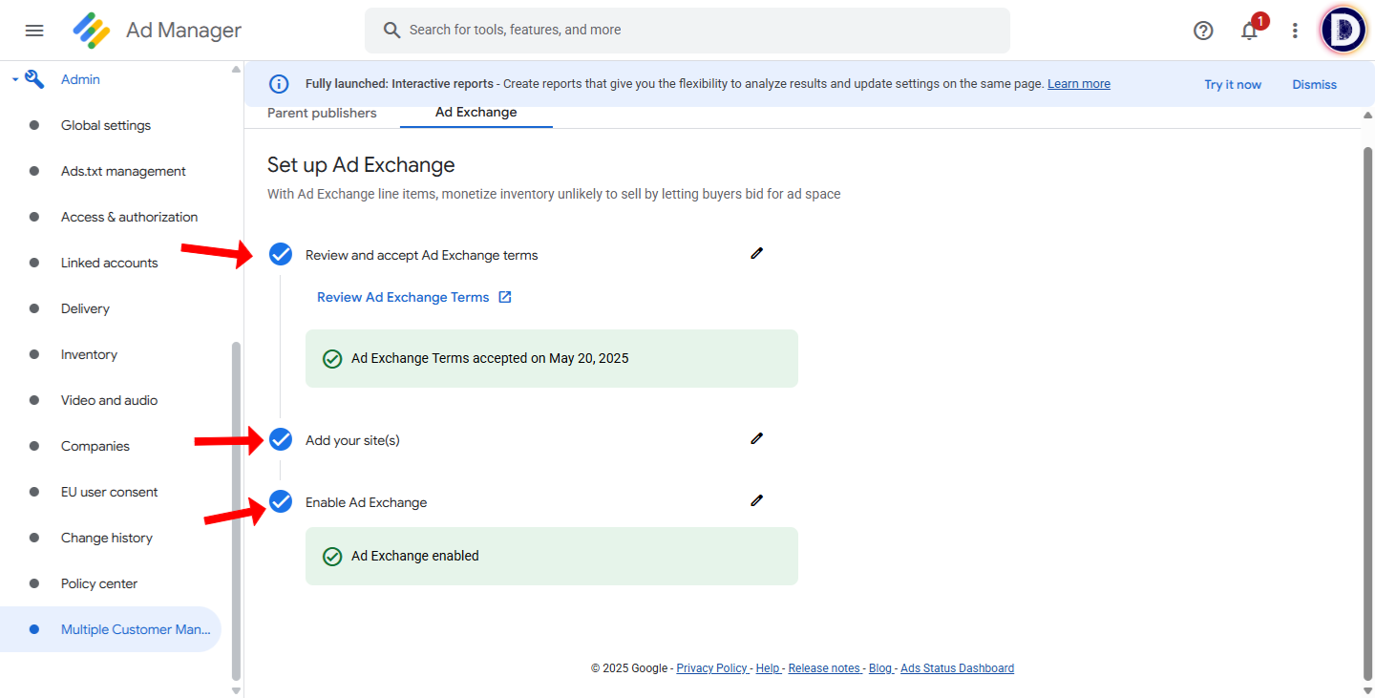1375x698 pixels.
Task: Click the Admin sidebar heading
Action: 80,79
